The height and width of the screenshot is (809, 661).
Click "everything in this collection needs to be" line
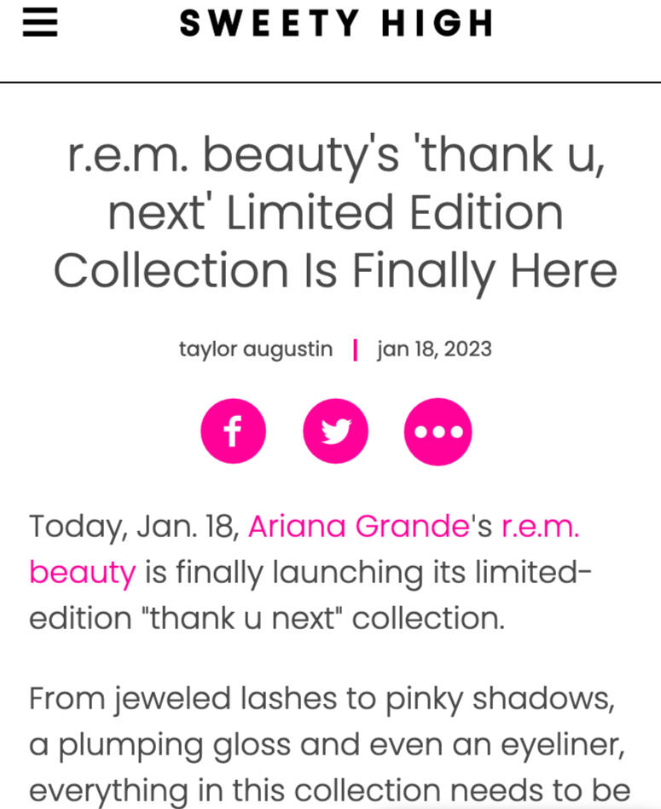click(329, 789)
